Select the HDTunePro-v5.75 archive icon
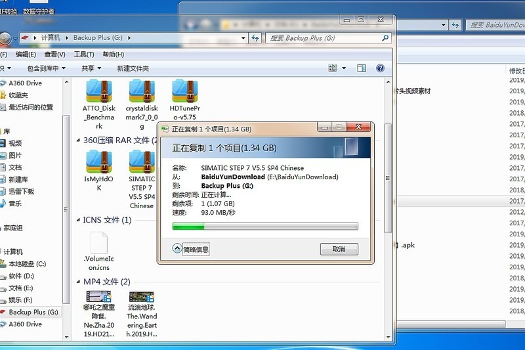 click(185, 91)
